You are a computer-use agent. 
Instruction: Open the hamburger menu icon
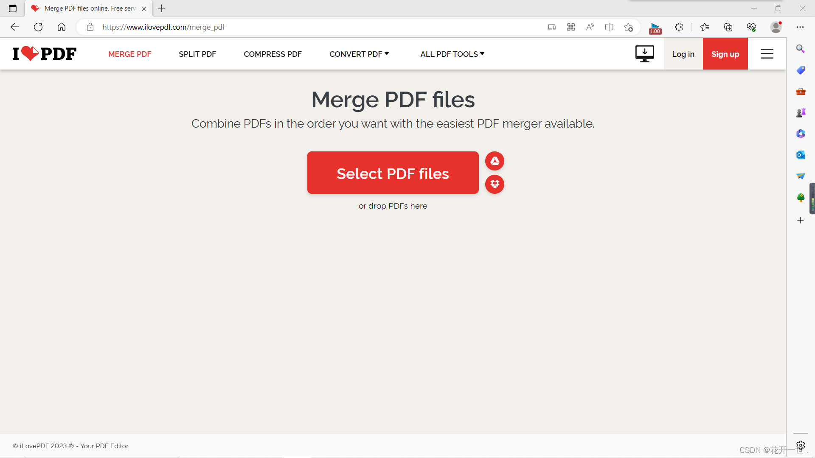point(767,54)
